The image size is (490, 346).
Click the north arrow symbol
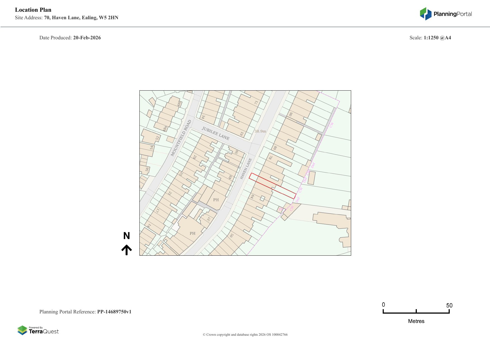coord(127,250)
